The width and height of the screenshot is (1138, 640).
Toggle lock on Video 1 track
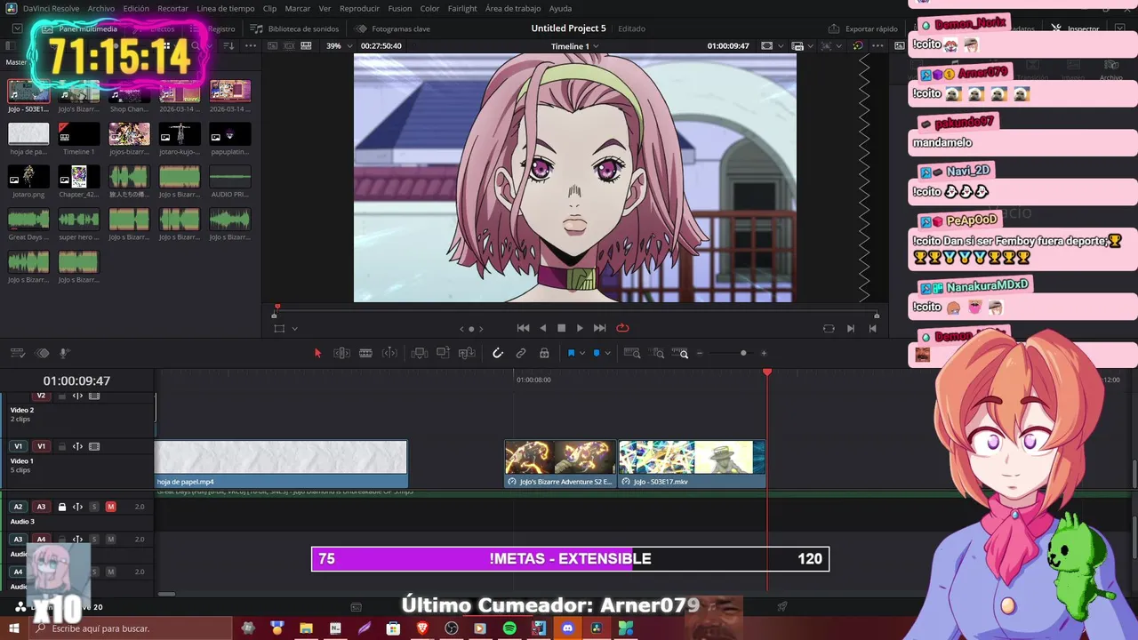coord(62,446)
